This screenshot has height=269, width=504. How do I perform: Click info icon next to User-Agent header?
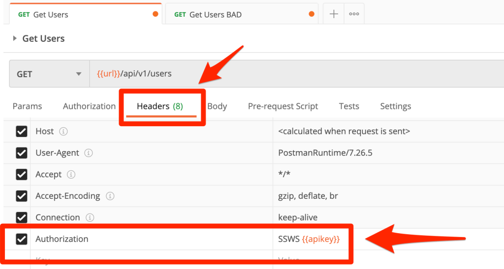point(89,153)
